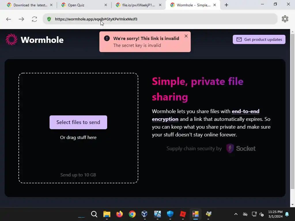Click the Wormhole title text
This screenshot has height=221, width=295.
pos(42,40)
